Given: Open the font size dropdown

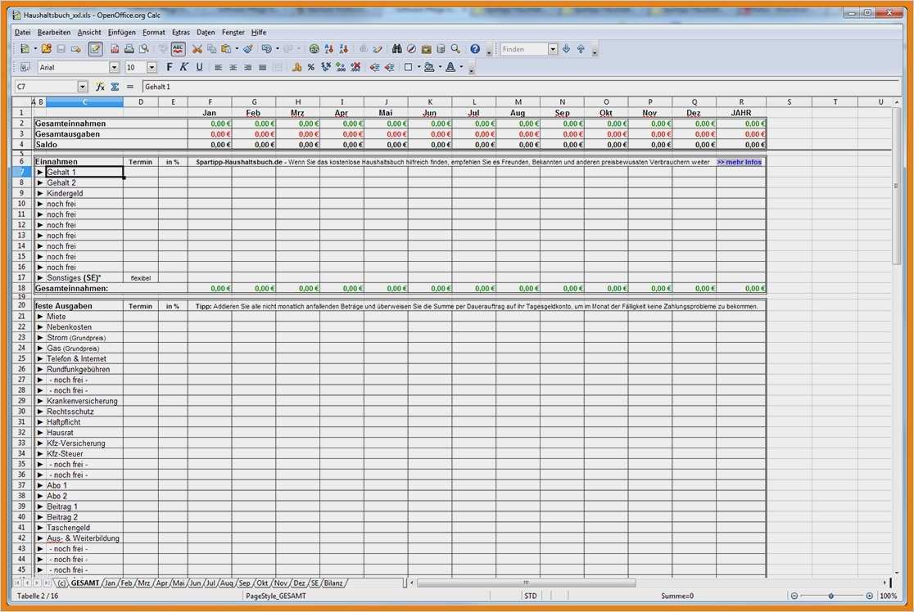Looking at the screenshot, I should tap(152, 67).
